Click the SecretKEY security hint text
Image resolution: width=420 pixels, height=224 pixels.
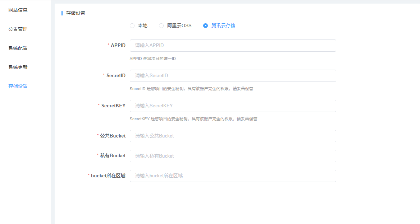[193, 119]
